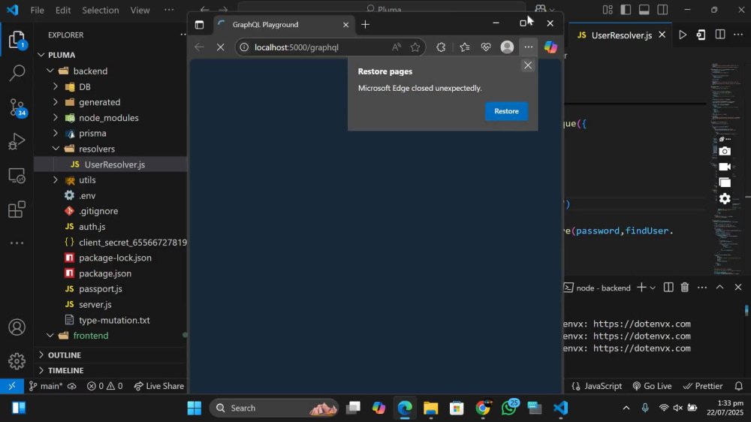The height and width of the screenshot is (422, 751).
Task: Open Edge tab actions menu icon
Action: point(199,25)
